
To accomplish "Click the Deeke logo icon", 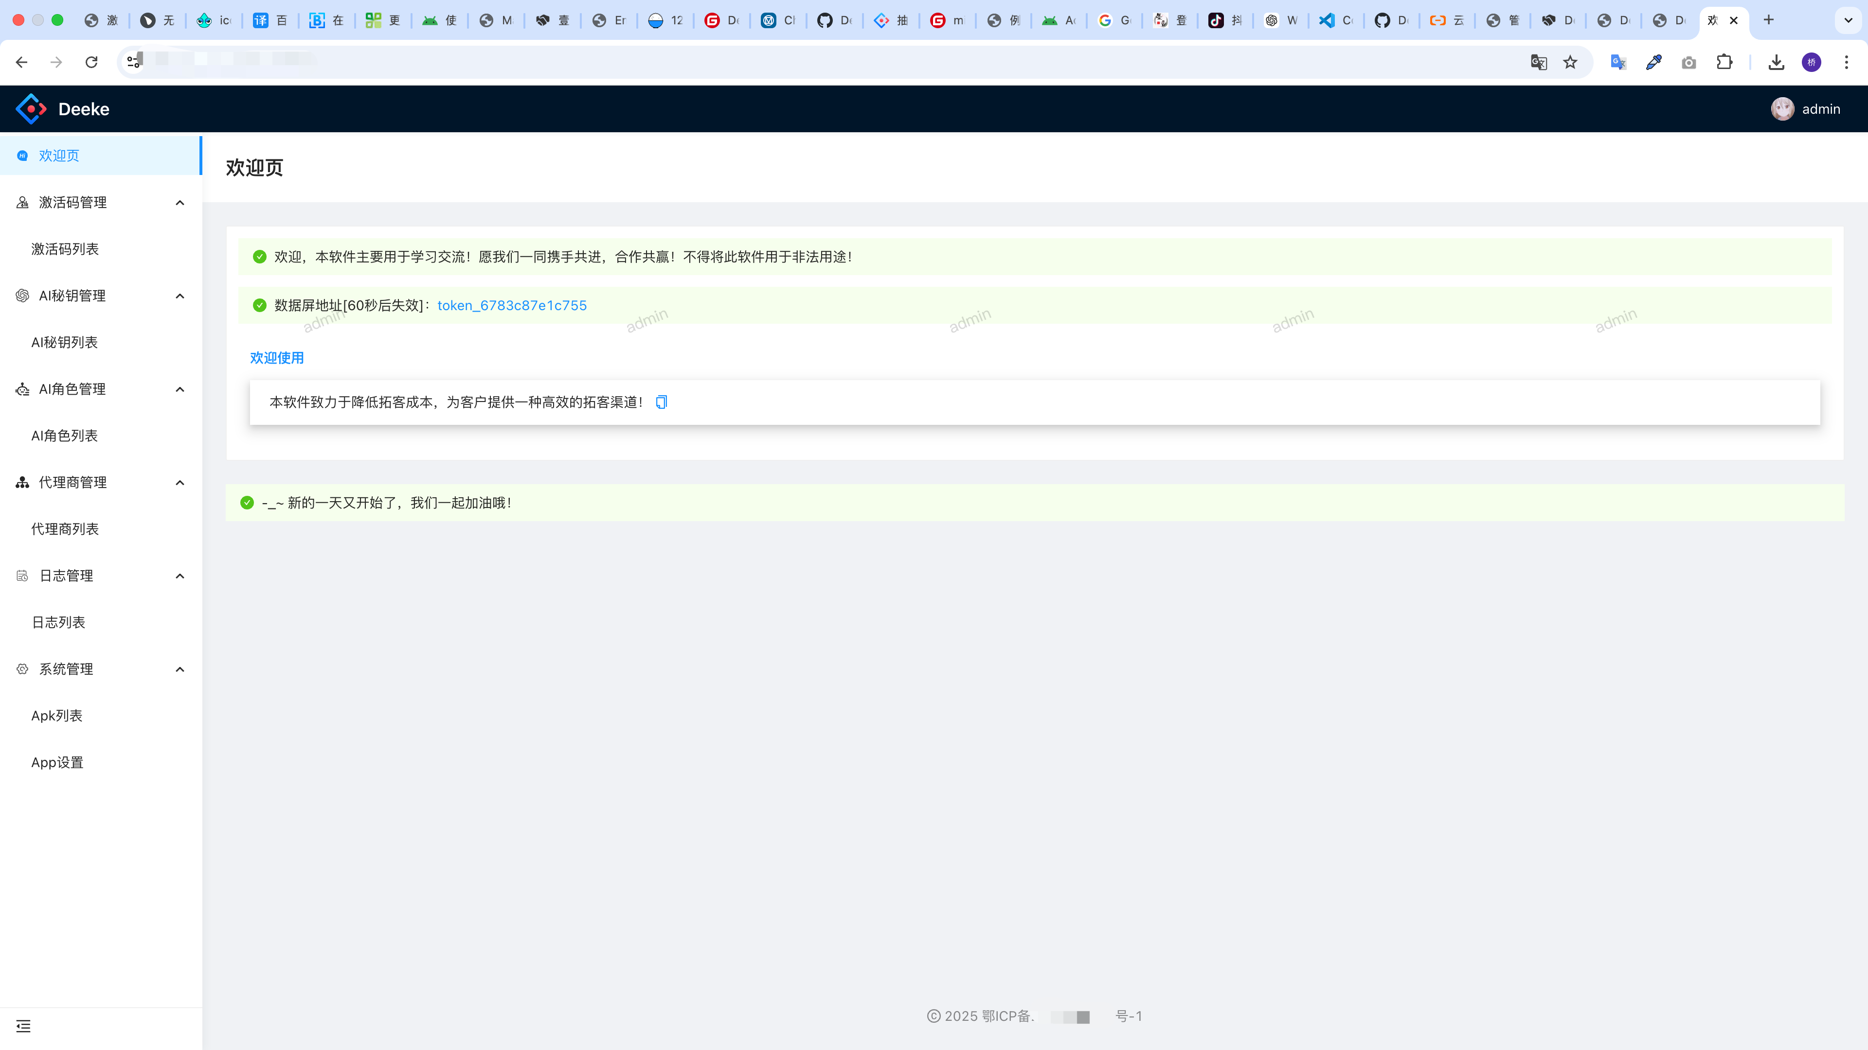I will click(31, 109).
